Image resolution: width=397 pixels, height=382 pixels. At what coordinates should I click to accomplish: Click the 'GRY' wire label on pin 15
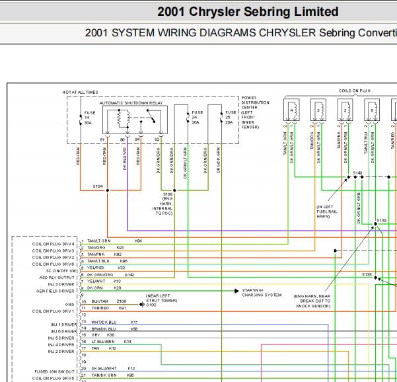click(96, 335)
